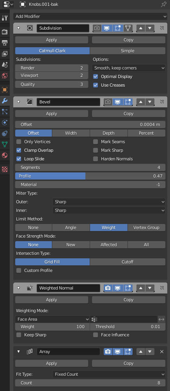Move the Weighted Normal modifier down
Screen dimensions: 170x391
coord(150,288)
